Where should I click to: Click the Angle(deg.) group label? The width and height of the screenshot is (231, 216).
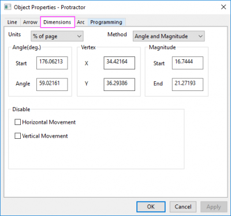click(x=27, y=47)
